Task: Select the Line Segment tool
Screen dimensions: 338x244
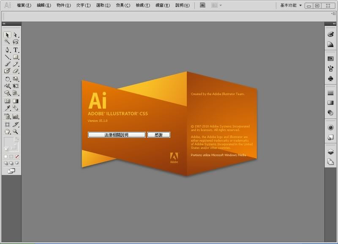Action: coord(7,57)
